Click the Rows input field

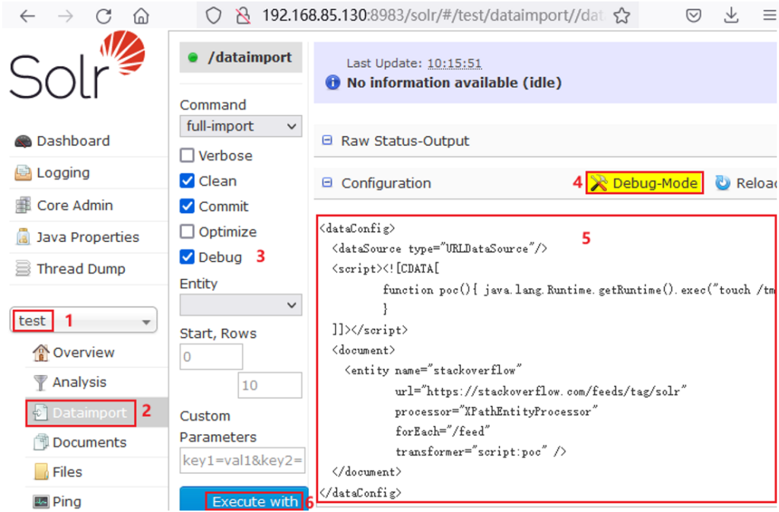tap(270, 386)
